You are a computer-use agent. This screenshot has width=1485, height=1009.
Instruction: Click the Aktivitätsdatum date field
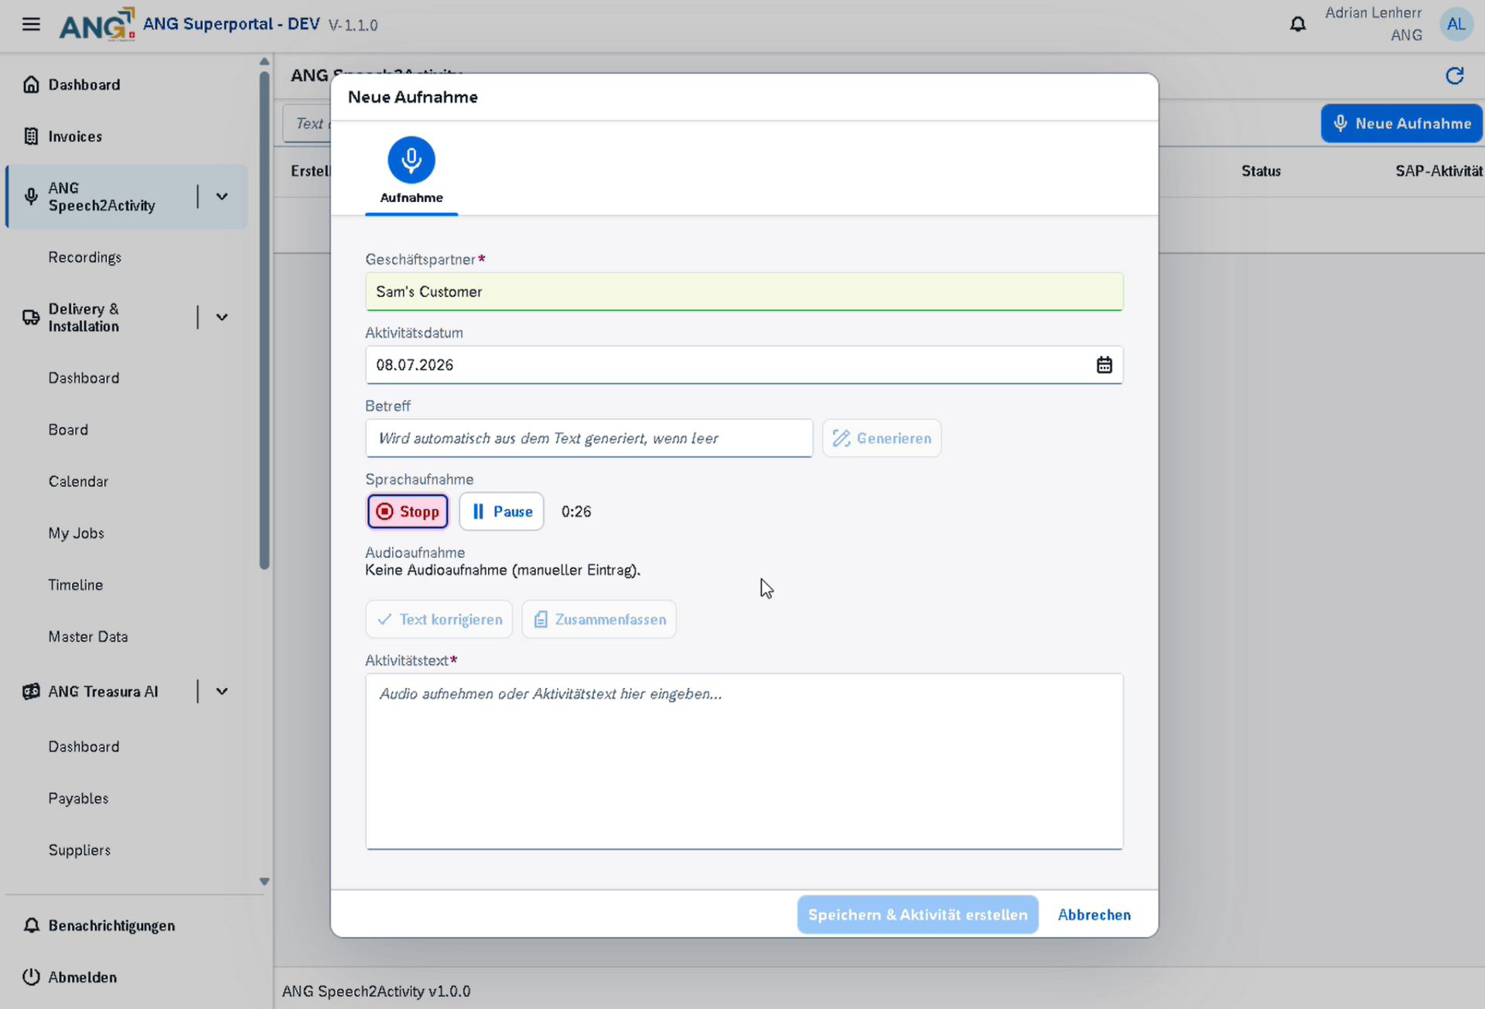[x=744, y=364]
